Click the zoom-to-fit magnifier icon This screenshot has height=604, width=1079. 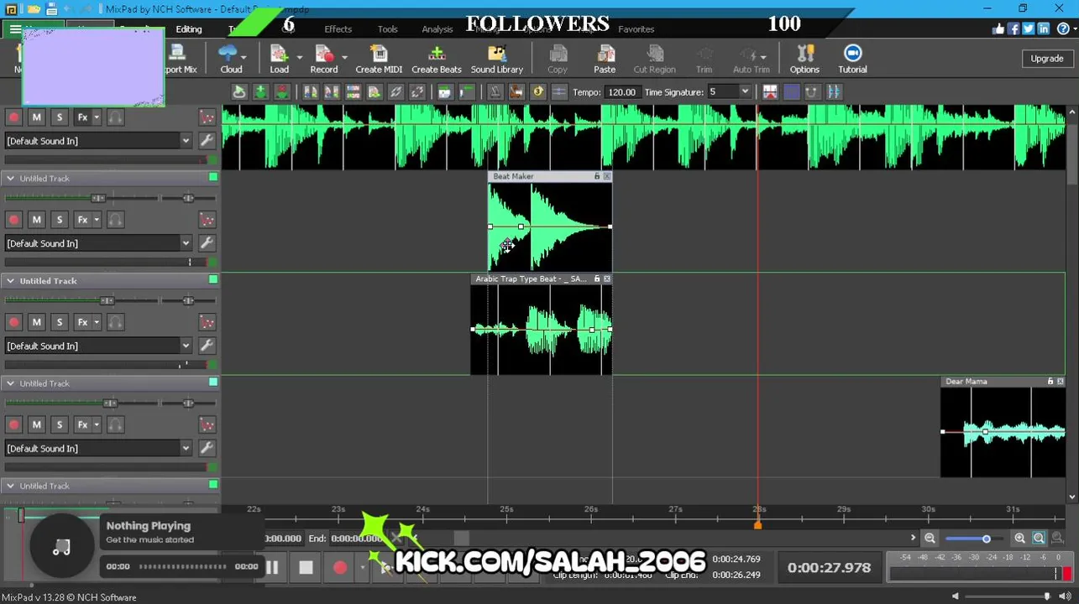click(x=1039, y=539)
